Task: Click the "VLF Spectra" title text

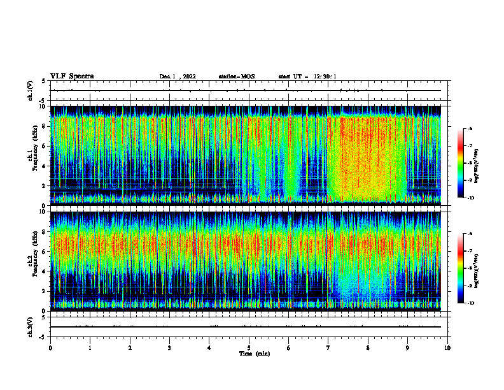Action: pyautogui.click(x=72, y=76)
